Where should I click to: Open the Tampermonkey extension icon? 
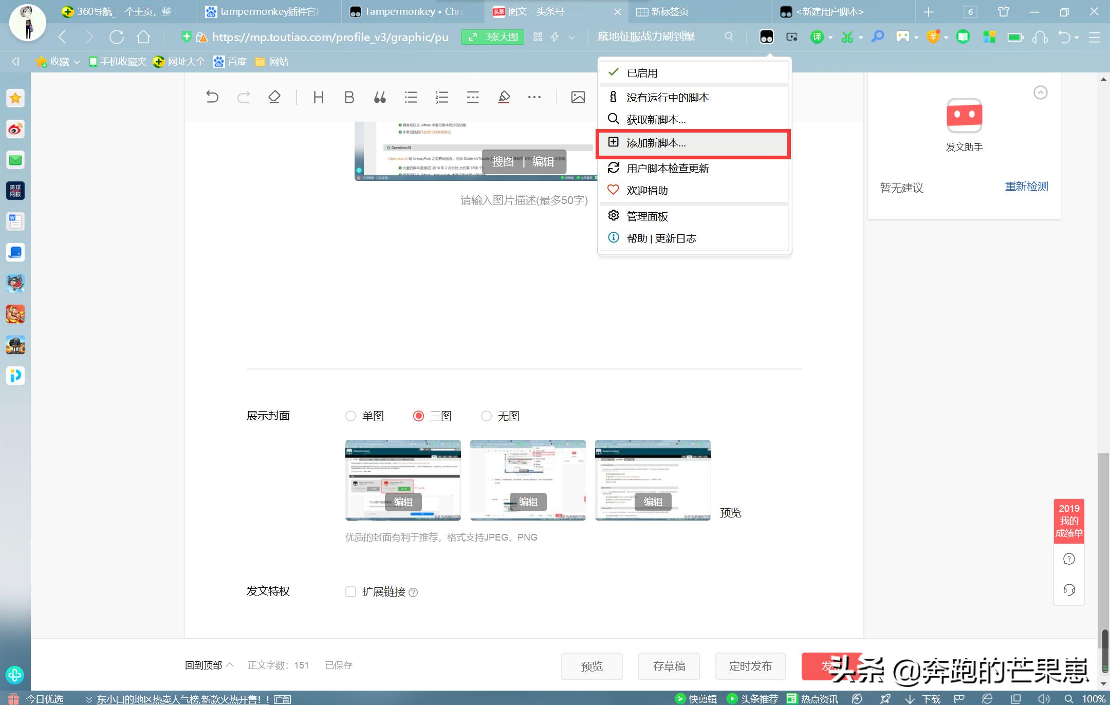pyautogui.click(x=766, y=36)
